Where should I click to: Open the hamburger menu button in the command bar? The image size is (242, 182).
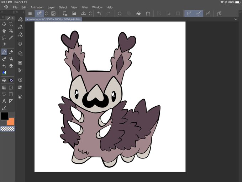pos(30,14)
